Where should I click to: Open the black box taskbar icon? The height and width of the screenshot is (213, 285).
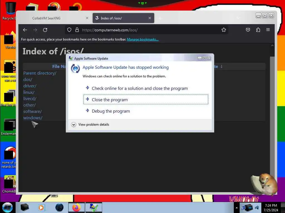(25, 207)
